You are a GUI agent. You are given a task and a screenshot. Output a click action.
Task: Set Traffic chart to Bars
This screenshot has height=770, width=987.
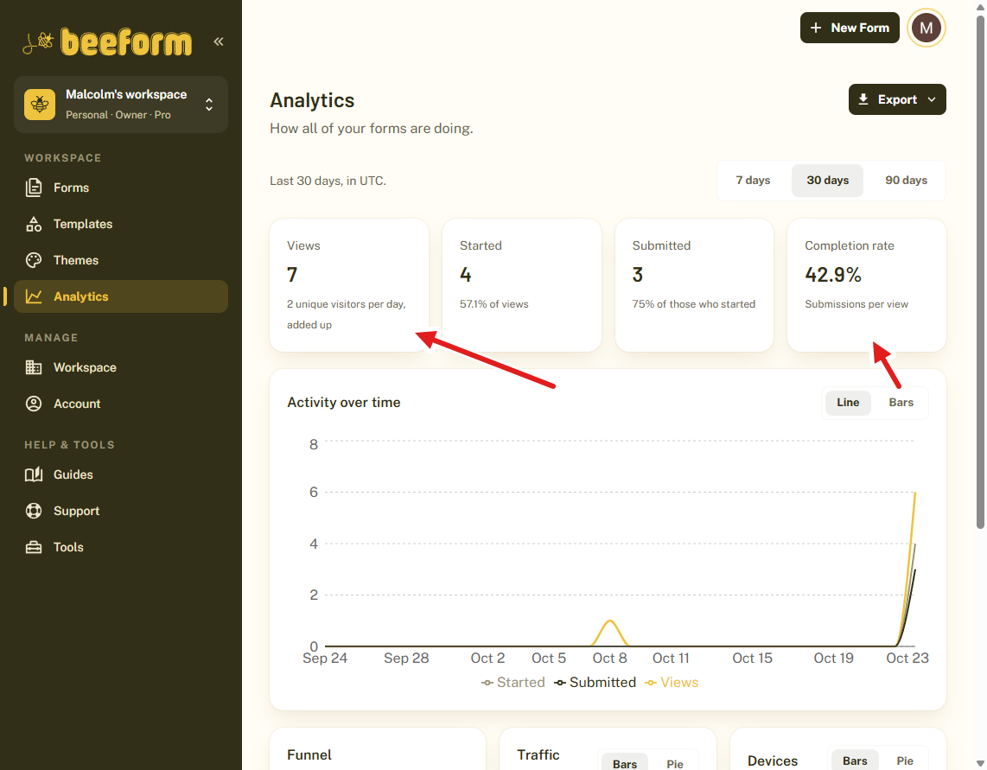(624, 763)
